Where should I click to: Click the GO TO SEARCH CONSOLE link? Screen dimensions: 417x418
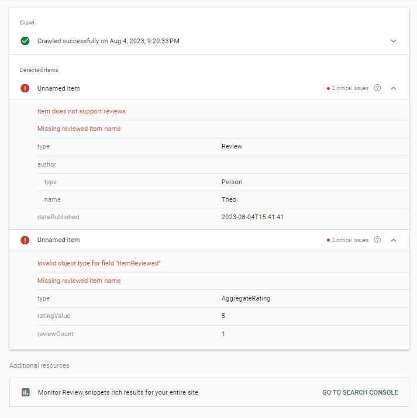(360, 392)
